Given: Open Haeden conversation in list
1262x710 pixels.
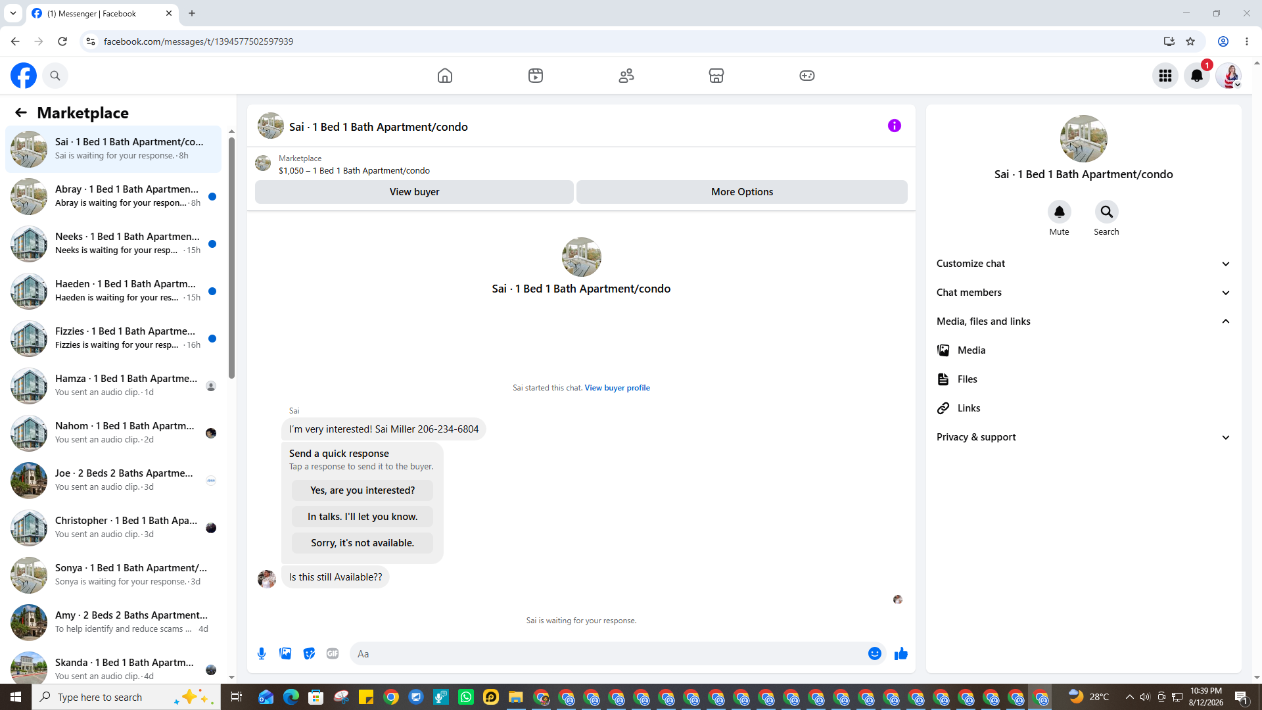Looking at the screenshot, I should pos(113,291).
